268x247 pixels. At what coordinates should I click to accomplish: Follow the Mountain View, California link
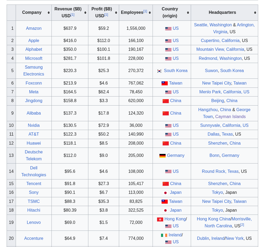point(220,49)
